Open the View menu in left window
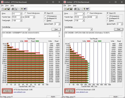125x98 pixels. [x=7, y=6]
